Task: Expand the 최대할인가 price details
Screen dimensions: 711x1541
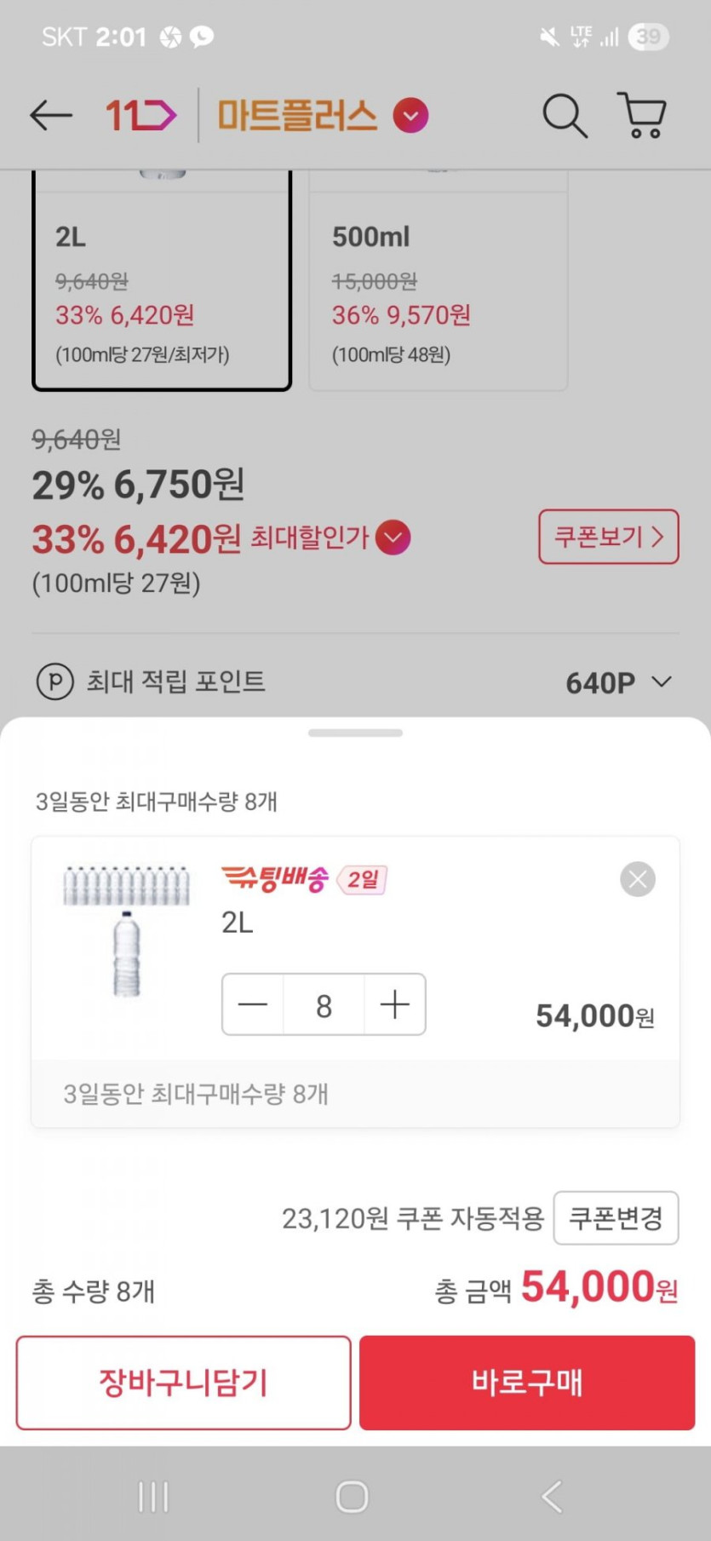Action: pos(393,538)
